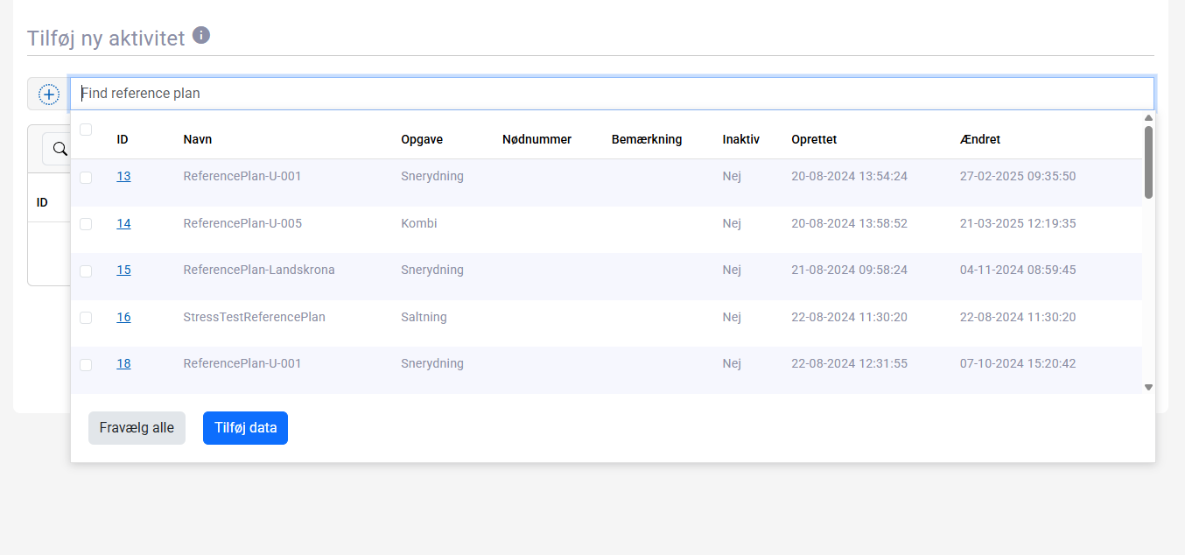Image resolution: width=1185 pixels, height=555 pixels.
Task: Click the 21-03-2025 12:19:35 changed date
Action: pyautogui.click(x=1018, y=223)
